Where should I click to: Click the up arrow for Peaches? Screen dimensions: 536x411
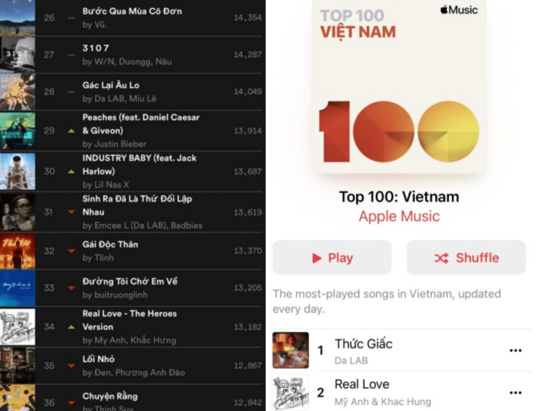[x=71, y=131]
